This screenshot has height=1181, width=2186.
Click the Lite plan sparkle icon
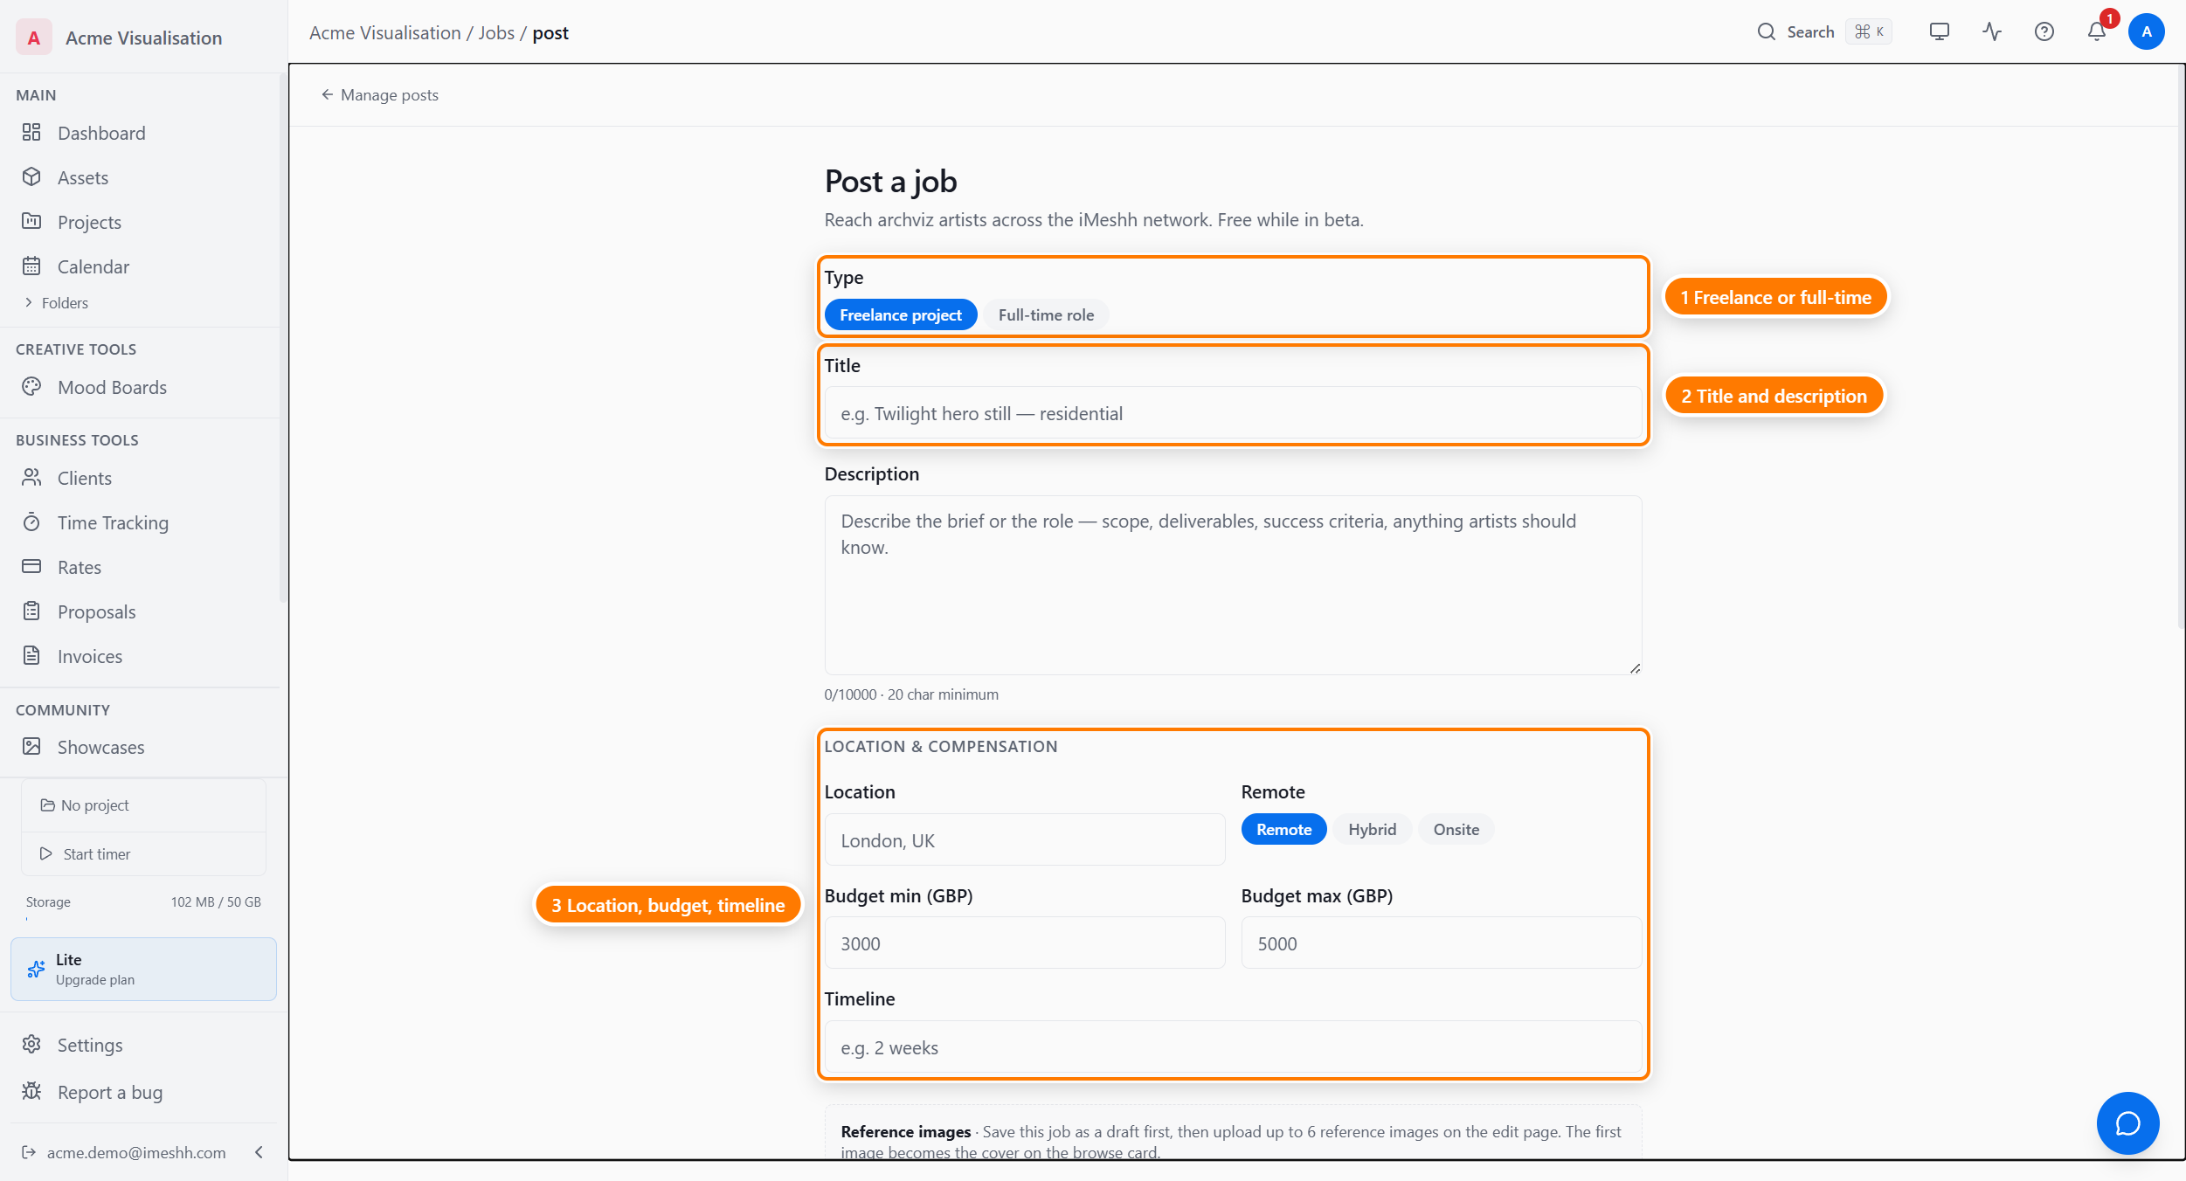pyautogui.click(x=36, y=970)
